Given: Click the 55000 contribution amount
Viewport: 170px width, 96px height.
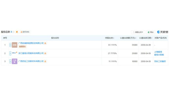Looking at the screenshot, I should pos(135,45).
